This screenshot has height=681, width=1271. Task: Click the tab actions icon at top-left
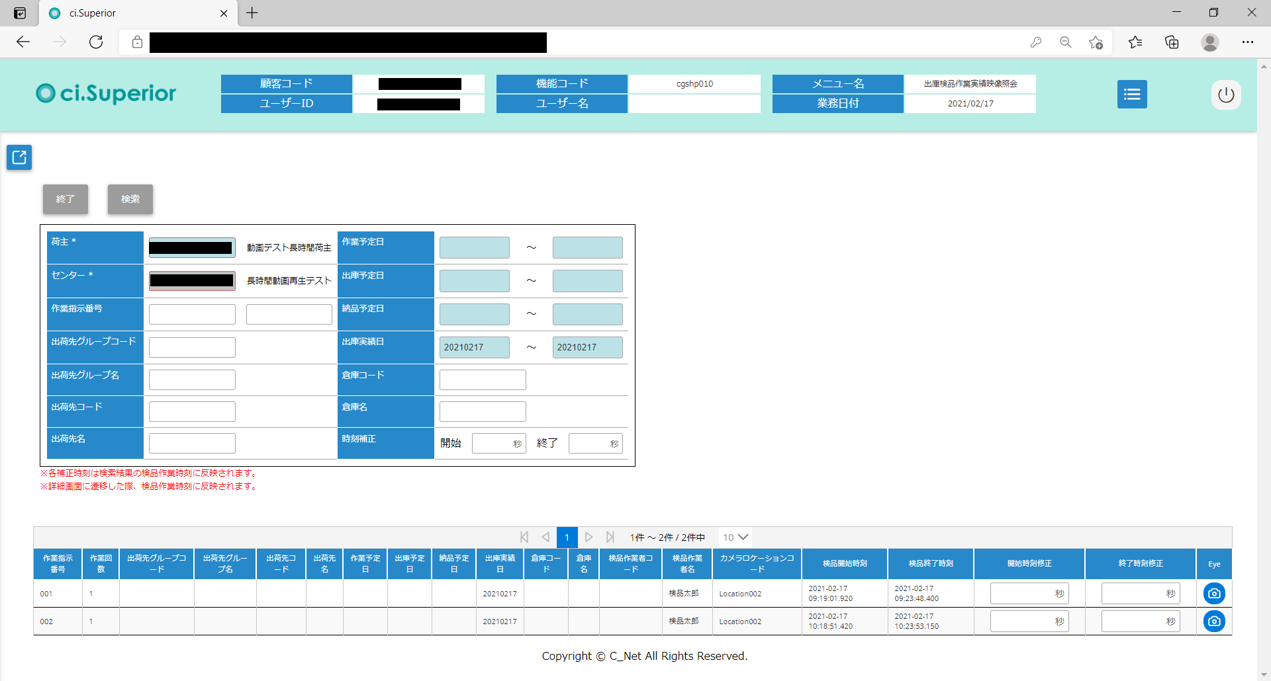20,13
